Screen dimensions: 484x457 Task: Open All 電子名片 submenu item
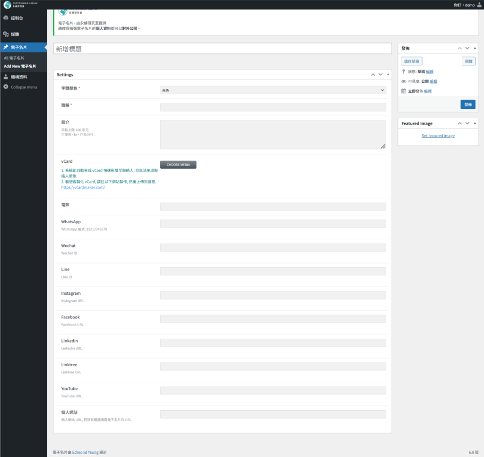[x=14, y=58]
